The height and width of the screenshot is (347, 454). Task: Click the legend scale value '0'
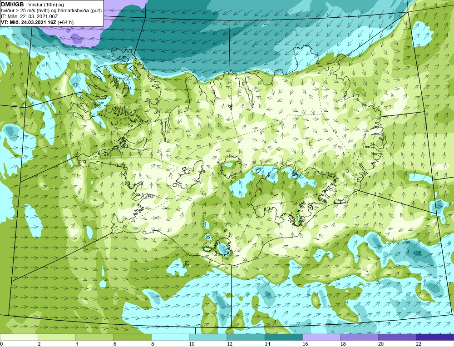pos(1,344)
